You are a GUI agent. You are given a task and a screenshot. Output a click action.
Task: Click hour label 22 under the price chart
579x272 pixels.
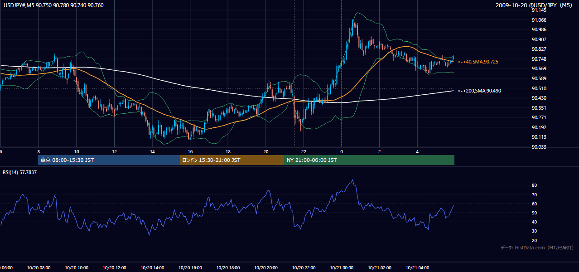coord(304,151)
